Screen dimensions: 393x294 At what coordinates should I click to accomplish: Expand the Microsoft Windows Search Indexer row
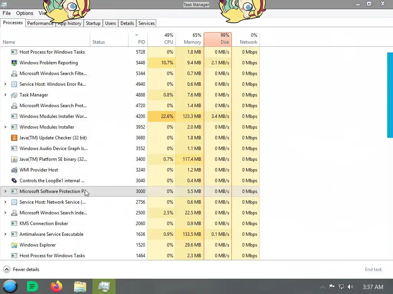[x=5, y=213]
